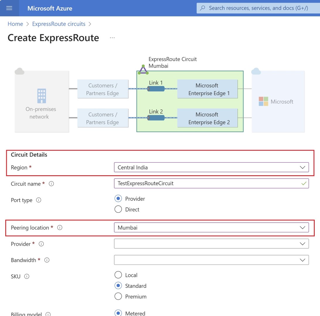Click the Link 1 connector icon

click(156, 89)
